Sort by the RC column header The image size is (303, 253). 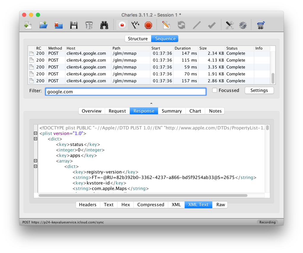41,48
